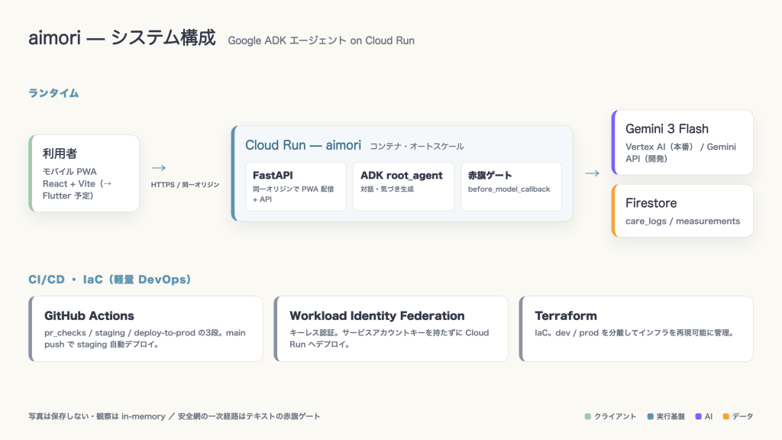
Task: Click the arrow pointing to Gemini and Firestore
Action: (593, 173)
